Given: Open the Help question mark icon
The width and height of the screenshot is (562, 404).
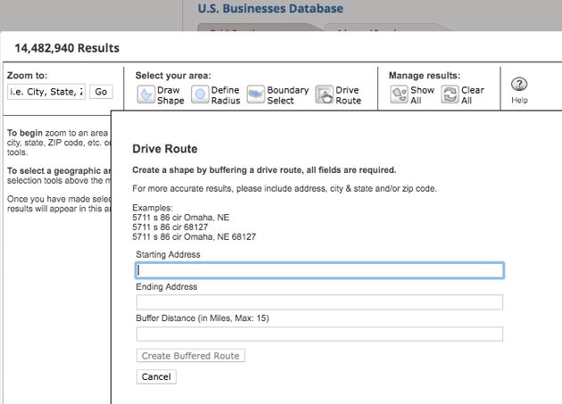Looking at the screenshot, I should click(x=519, y=85).
